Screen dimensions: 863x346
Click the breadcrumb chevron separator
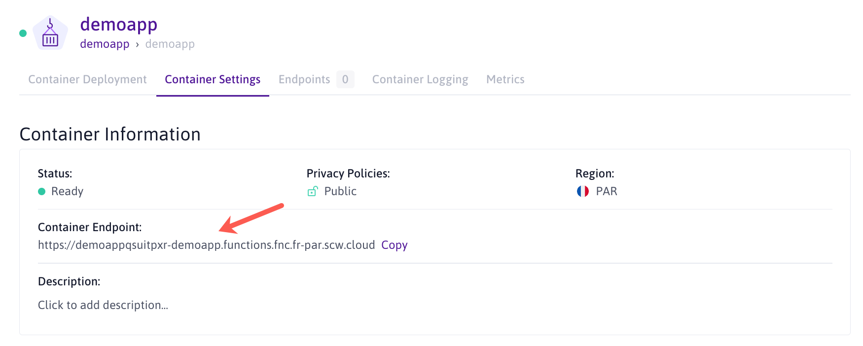tap(137, 44)
